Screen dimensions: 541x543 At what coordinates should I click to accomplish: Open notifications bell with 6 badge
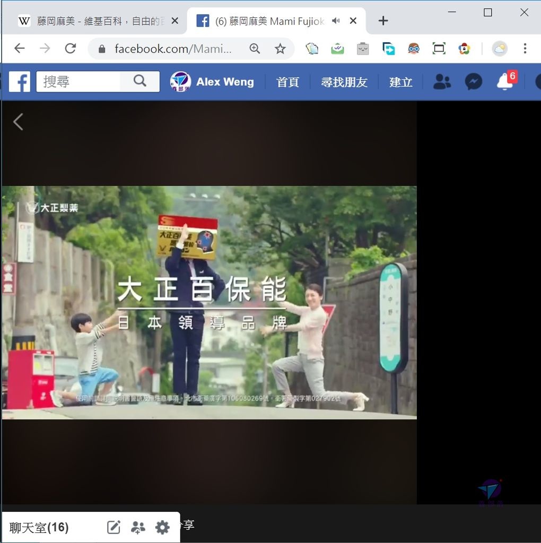[507, 81]
